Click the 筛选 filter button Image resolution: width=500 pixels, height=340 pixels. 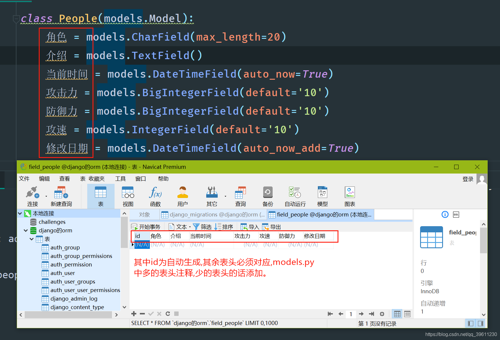pyautogui.click(x=202, y=227)
